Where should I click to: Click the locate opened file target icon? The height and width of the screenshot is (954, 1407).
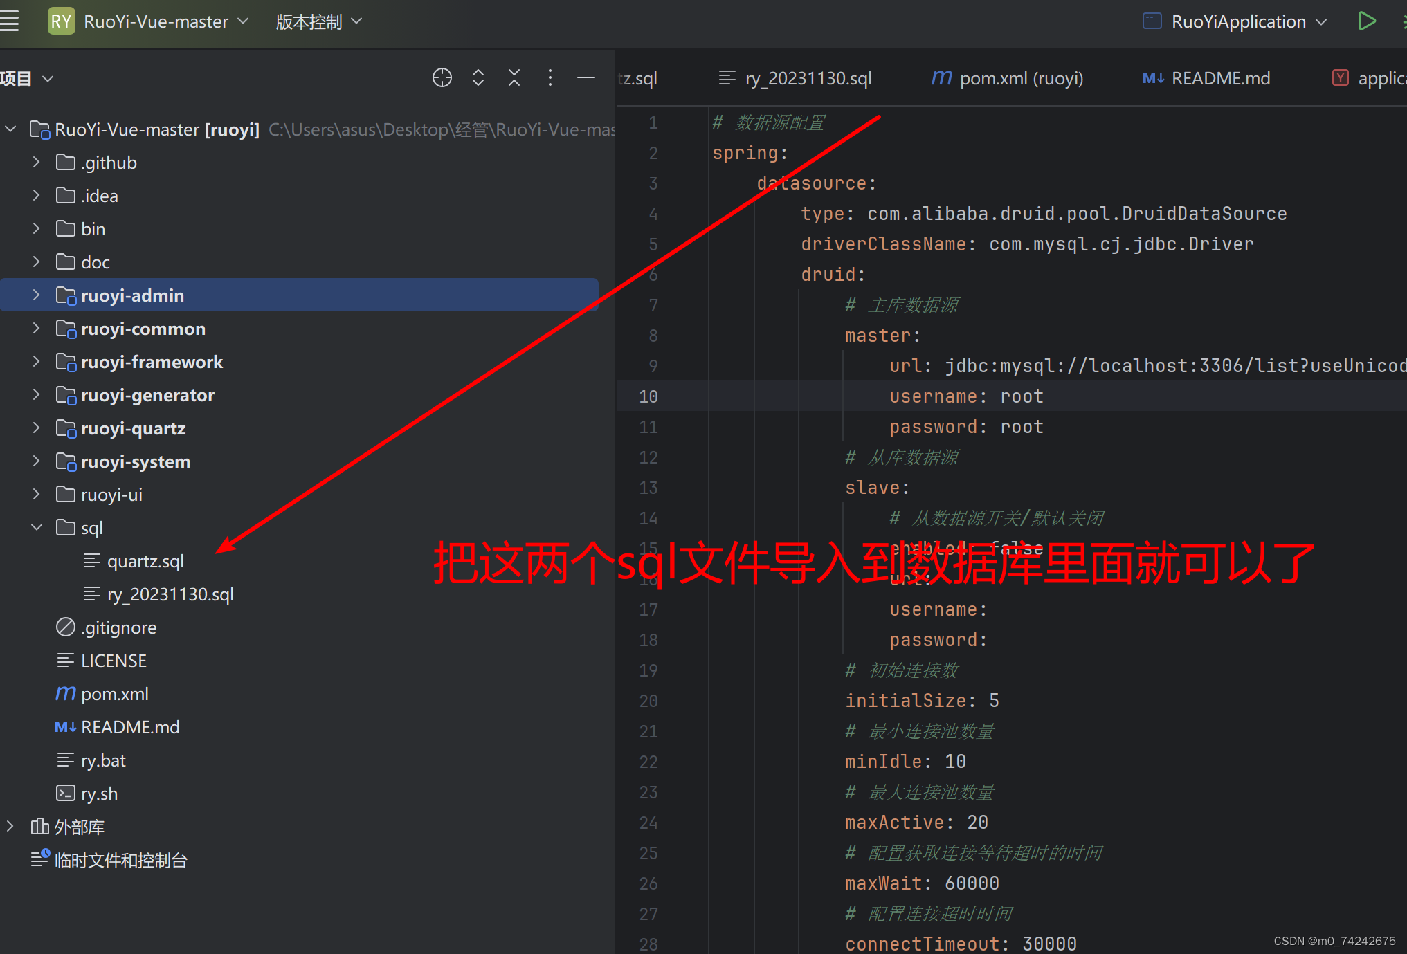pyautogui.click(x=442, y=77)
